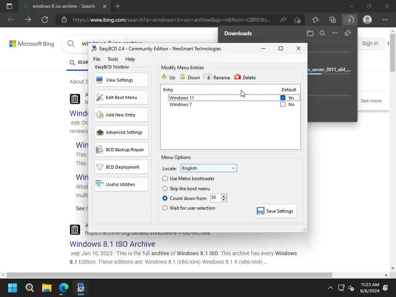Click the Default column header
396x297 pixels.
[289, 90]
